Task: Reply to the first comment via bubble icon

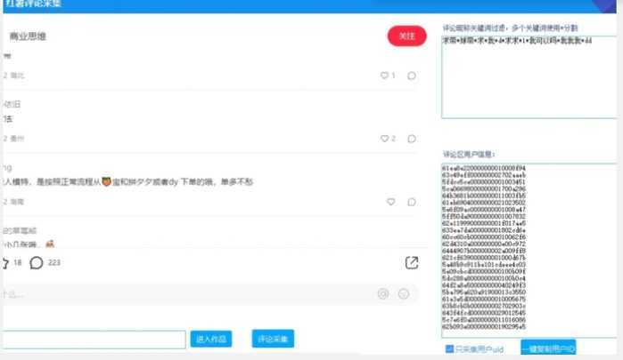Action: click(412, 76)
